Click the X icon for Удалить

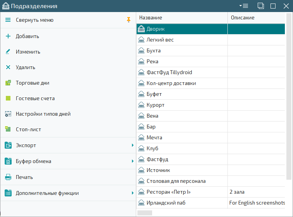click(8, 67)
